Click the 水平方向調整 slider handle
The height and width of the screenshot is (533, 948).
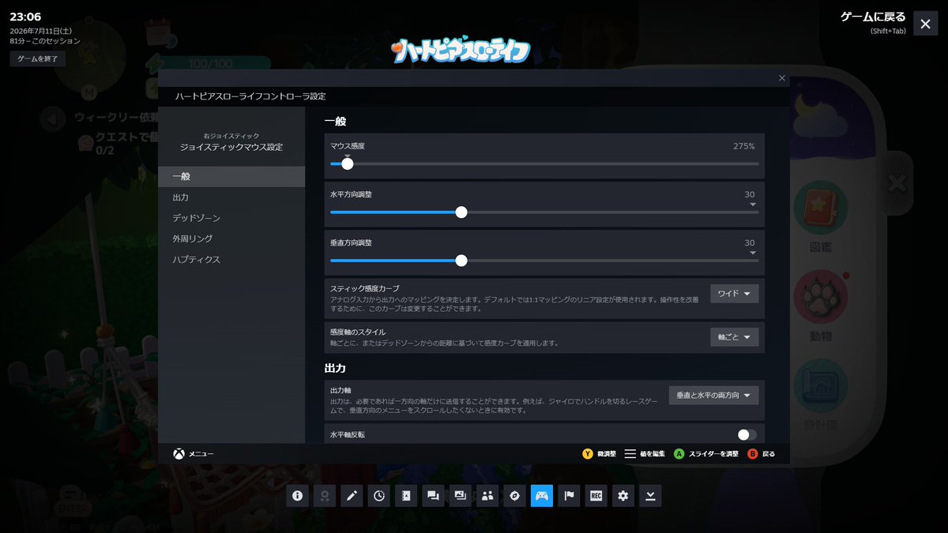point(461,212)
